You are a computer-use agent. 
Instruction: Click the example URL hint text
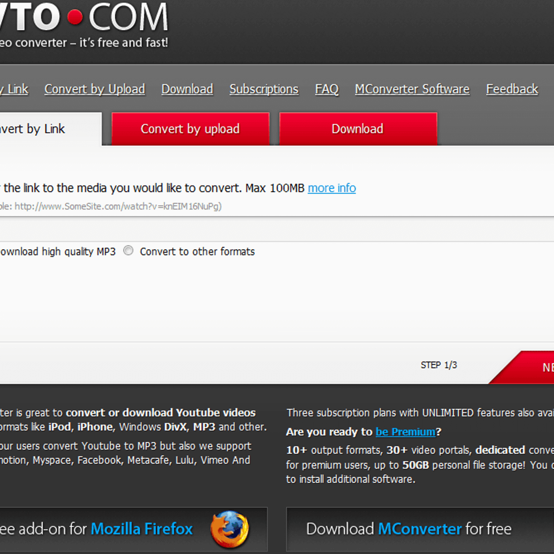[111, 206]
